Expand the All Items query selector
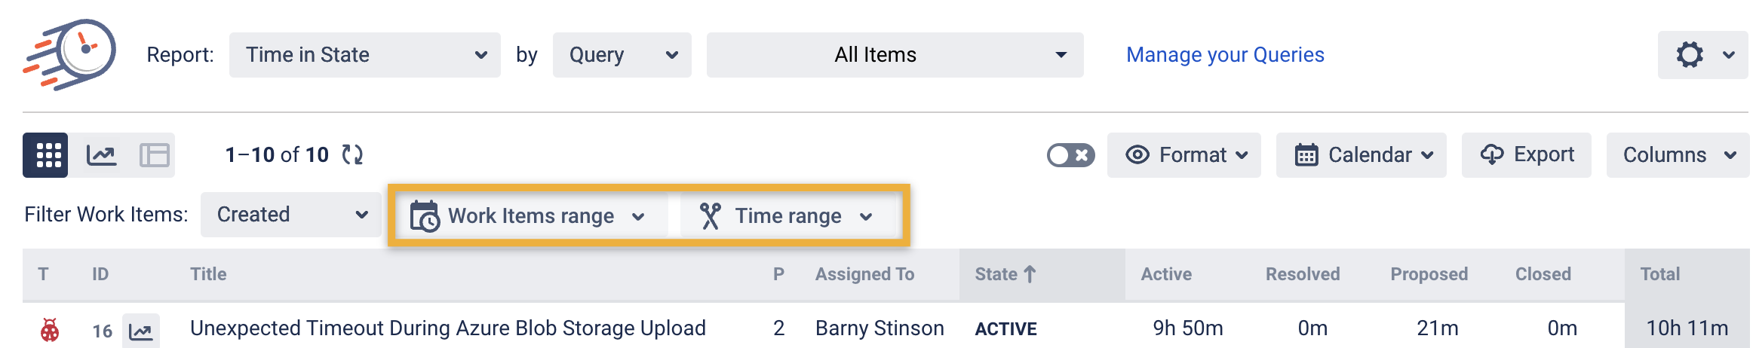 tap(895, 55)
